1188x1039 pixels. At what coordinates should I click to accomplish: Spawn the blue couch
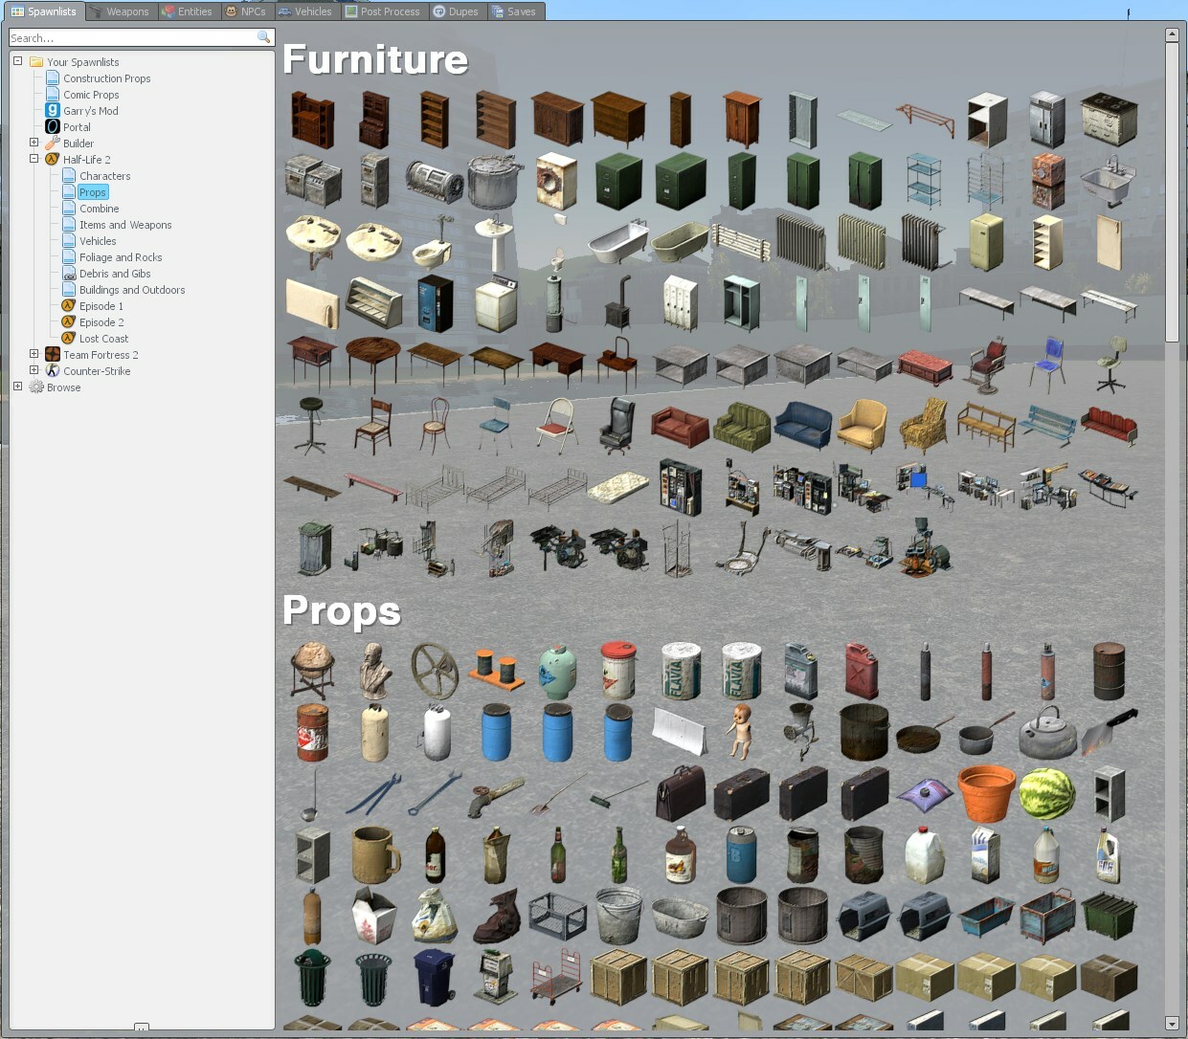(x=802, y=427)
